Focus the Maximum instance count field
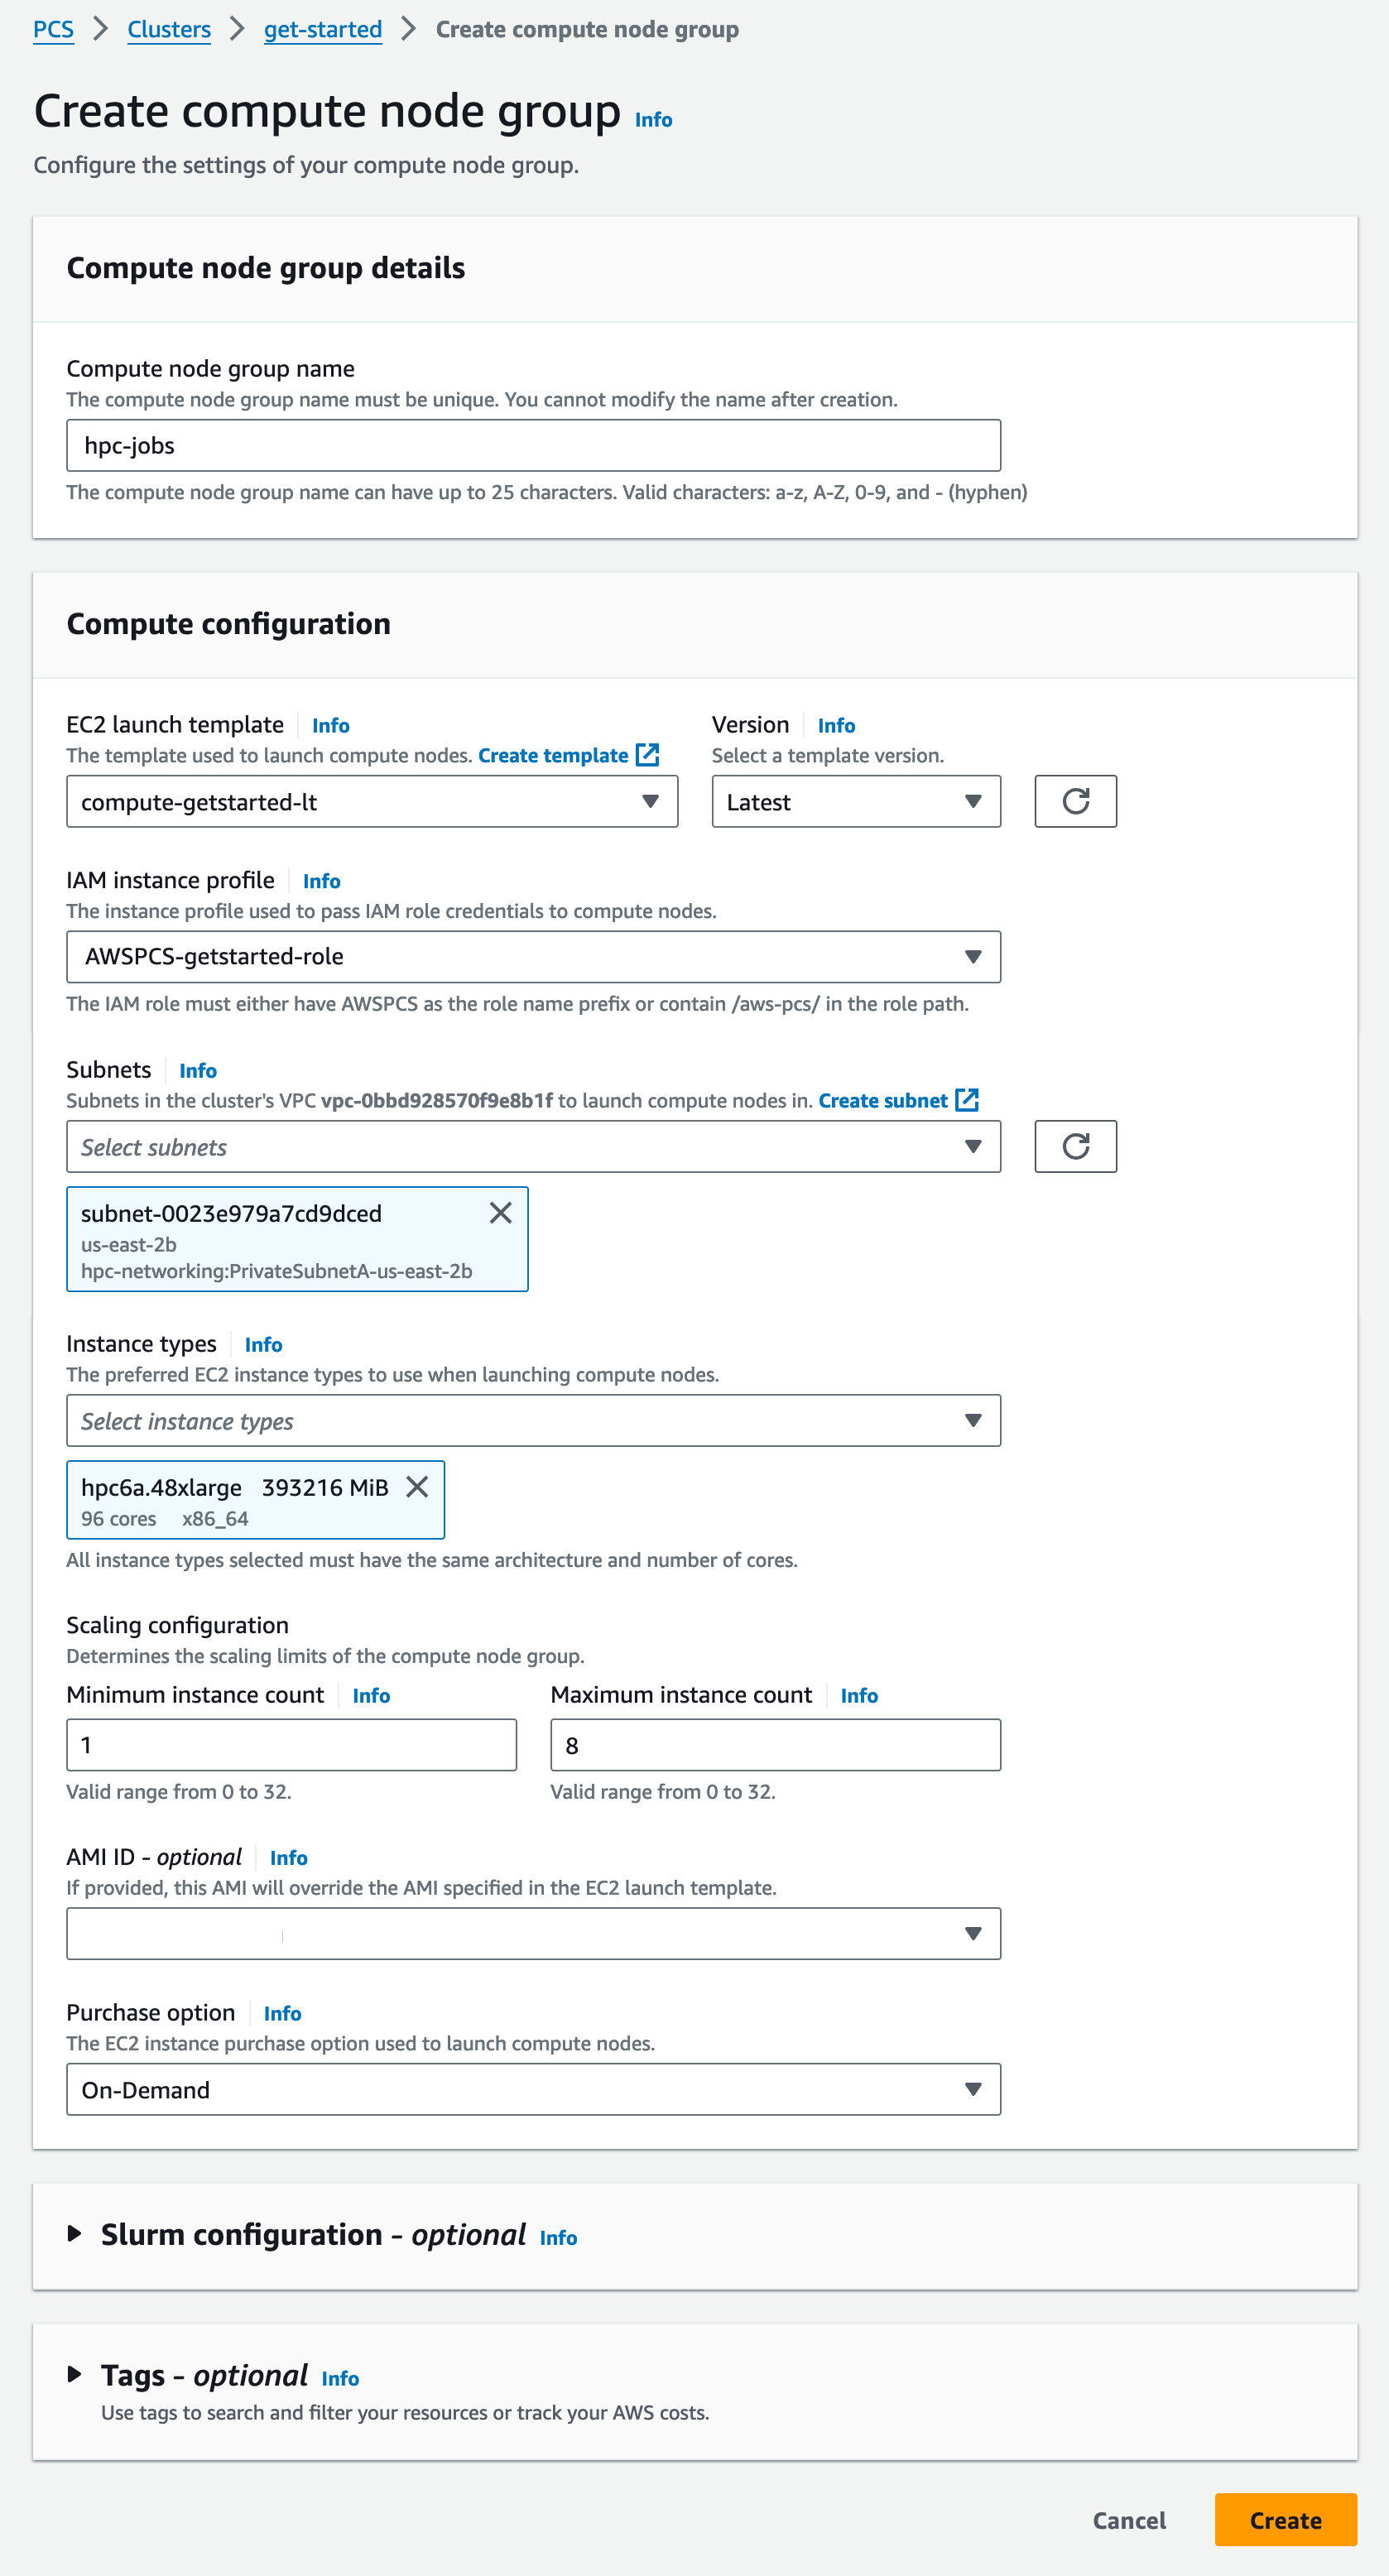The height and width of the screenshot is (2576, 1389). [x=775, y=1745]
